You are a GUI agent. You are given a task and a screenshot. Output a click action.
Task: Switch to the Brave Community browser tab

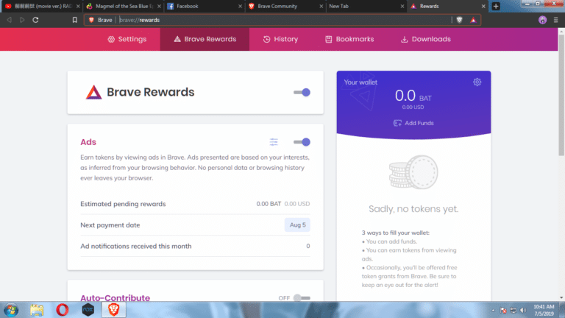[285, 6]
